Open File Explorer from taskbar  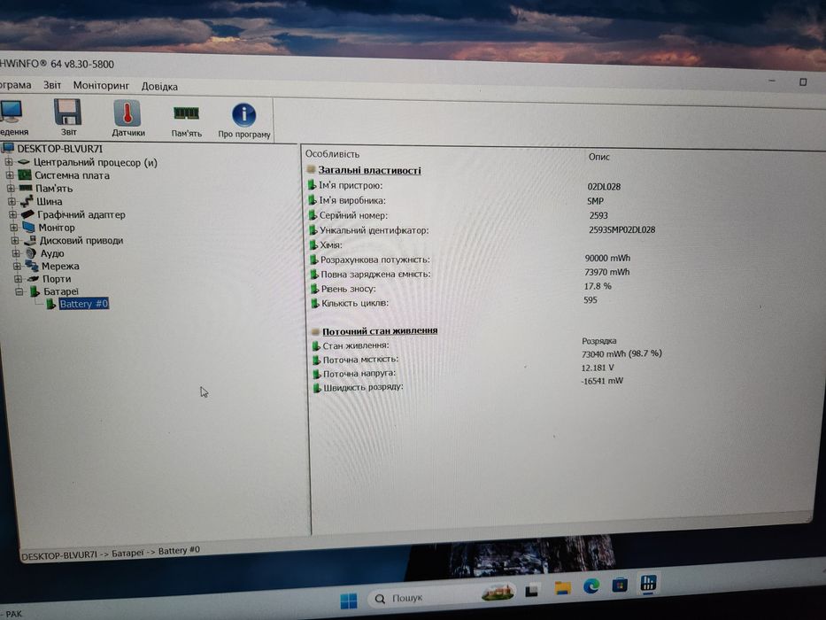tap(562, 587)
